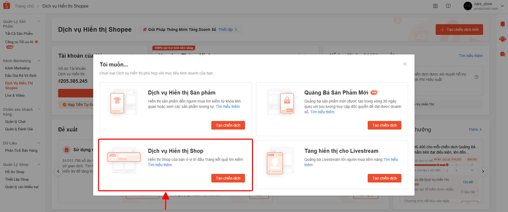
Task: Open Tìm hiểu thêm under Dịch vụ Hiển thị Sản phẩm
Action: point(228,106)
